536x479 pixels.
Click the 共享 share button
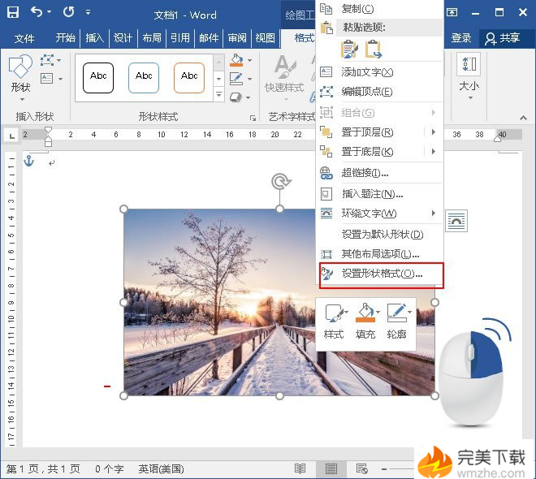(x=503, y=38)
